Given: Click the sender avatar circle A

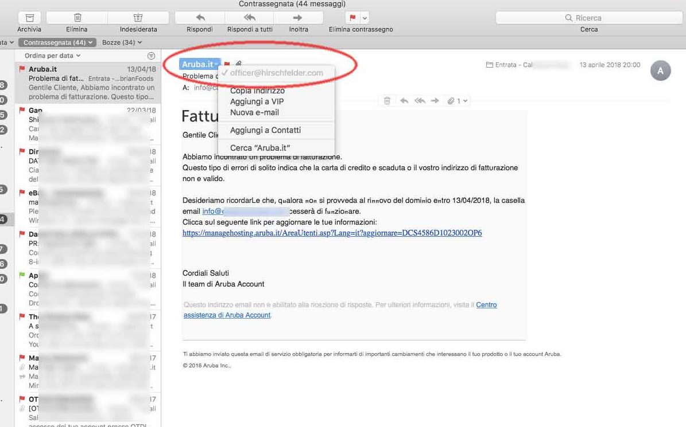Looking at the screenshot, I should [x=660, y=70].
